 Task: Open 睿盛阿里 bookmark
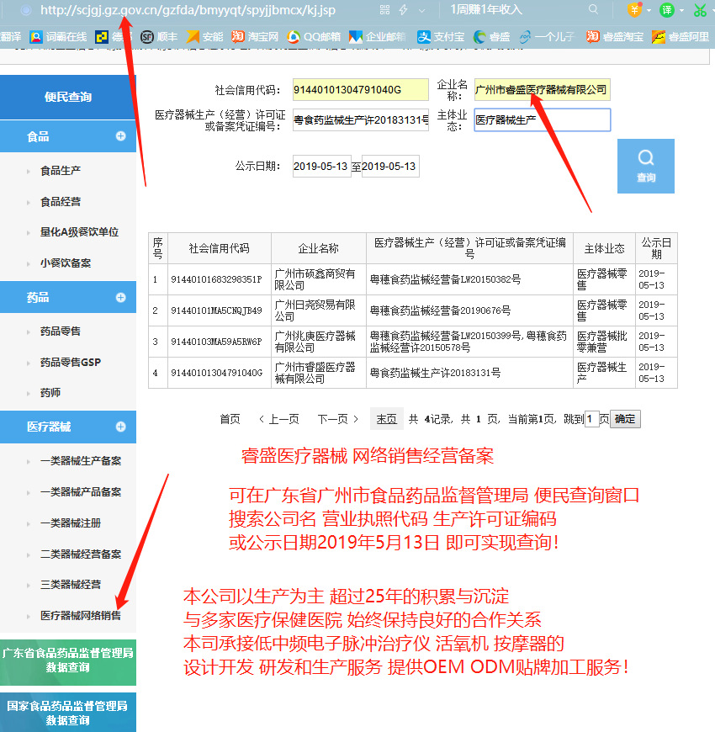681,36
